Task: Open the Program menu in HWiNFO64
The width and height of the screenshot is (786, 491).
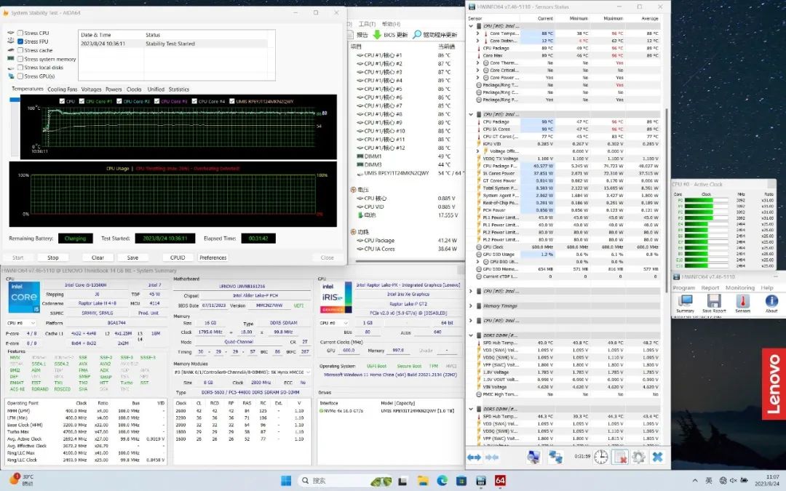Action: (x=683, y=288)
